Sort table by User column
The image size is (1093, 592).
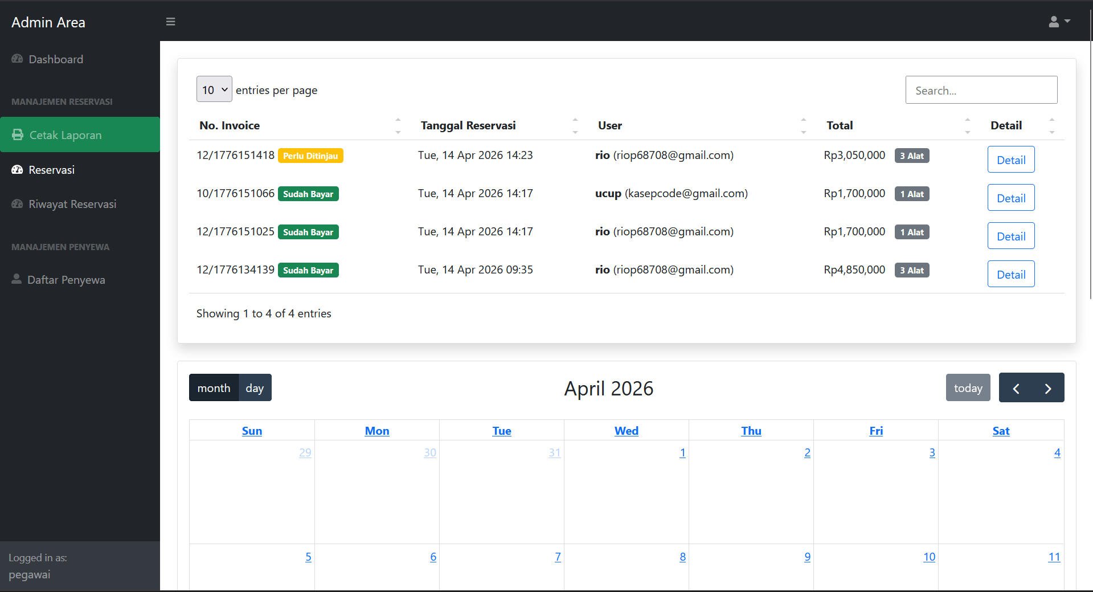702,125
